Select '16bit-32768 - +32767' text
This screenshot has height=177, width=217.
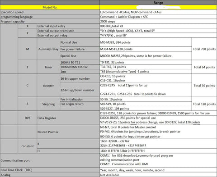[115, 141]
